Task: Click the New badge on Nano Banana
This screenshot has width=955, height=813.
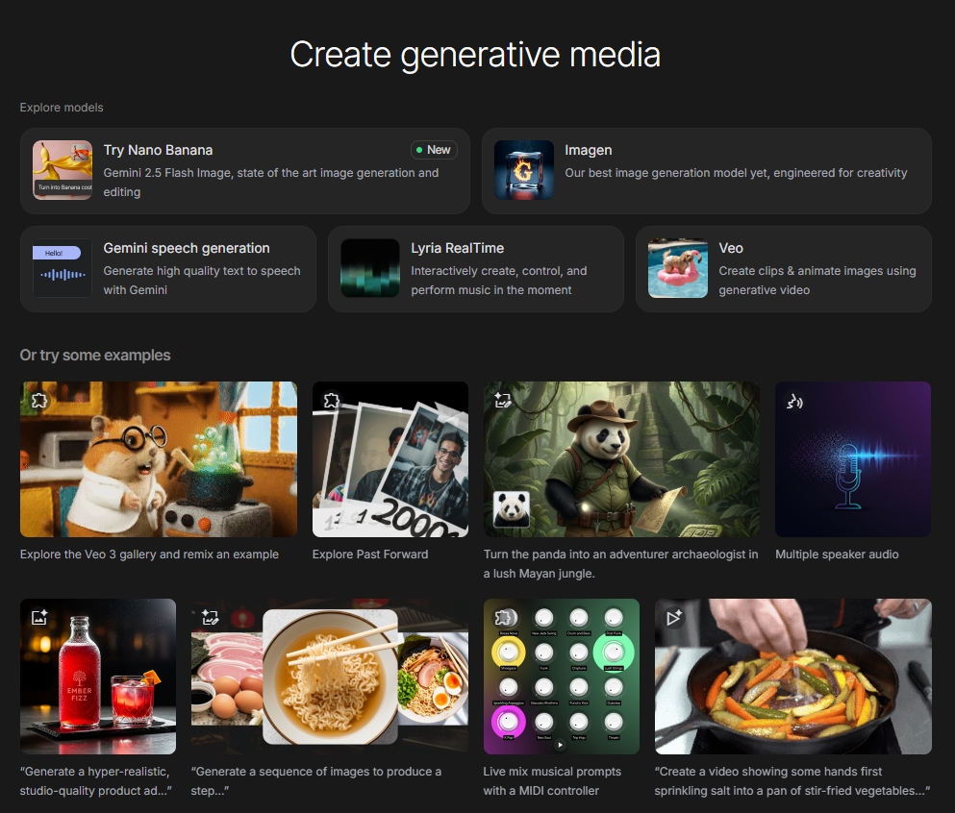Action: tap(434, 150)
